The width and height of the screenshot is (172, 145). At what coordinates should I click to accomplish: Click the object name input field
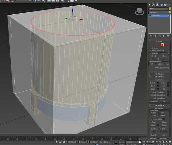pyautogui.click(x=158, y=9)
